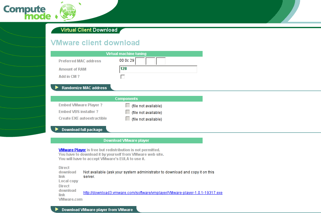This screenshot has height=213, width=321.
Task: Click file not available text beside Create EXE autoextractible
Action: 147,119
